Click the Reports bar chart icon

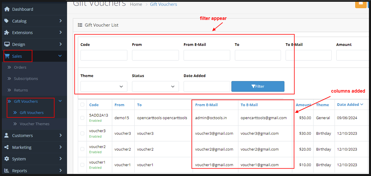[x=7, y=170]
